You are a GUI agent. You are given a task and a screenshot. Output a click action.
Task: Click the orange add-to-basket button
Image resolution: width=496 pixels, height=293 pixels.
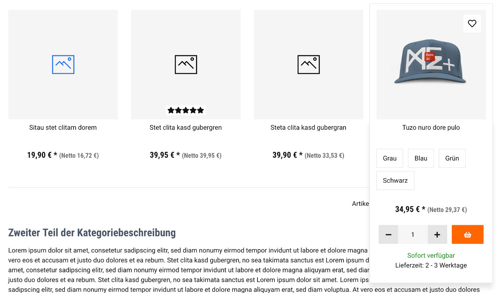pyautogui.click(x=467, y=234)
